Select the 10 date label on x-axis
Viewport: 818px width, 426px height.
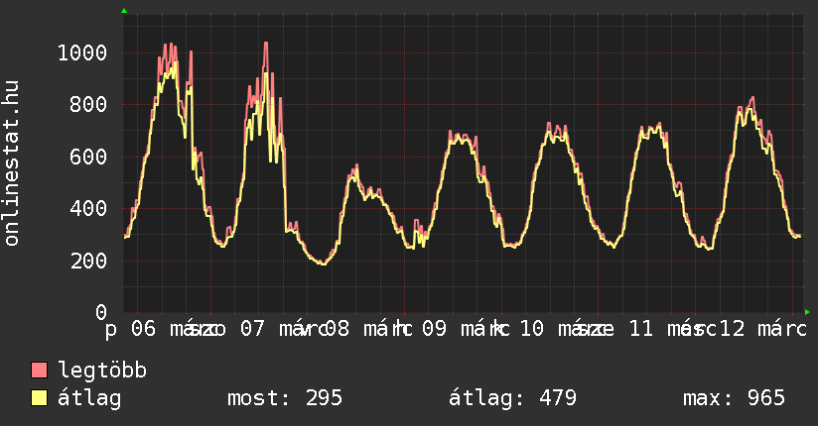click(532, 329)
